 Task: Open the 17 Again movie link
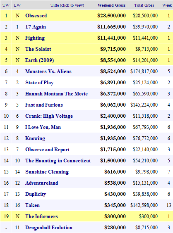[36, 27]
